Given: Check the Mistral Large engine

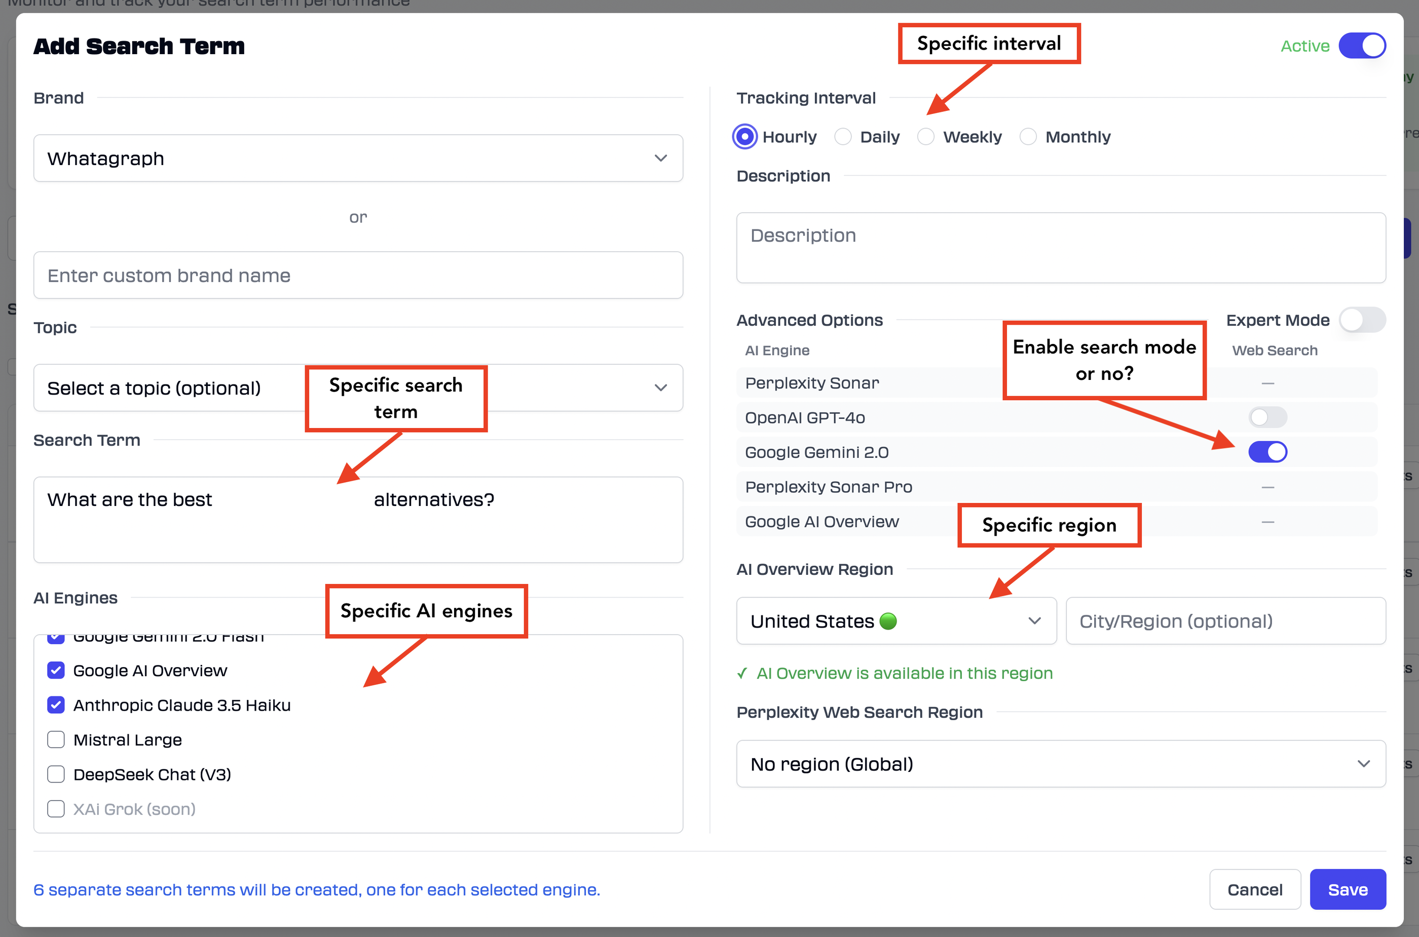Looking at the screenshot, I should 55,739.
